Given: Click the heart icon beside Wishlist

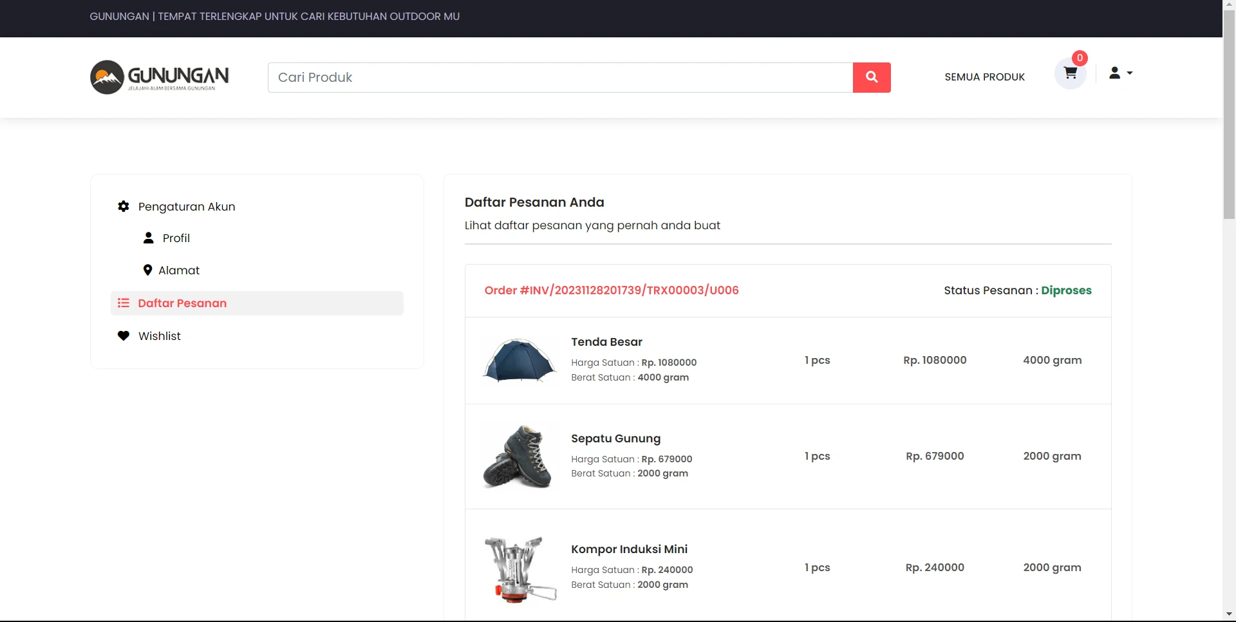Looking at the screenshot, I should (124, 336).
